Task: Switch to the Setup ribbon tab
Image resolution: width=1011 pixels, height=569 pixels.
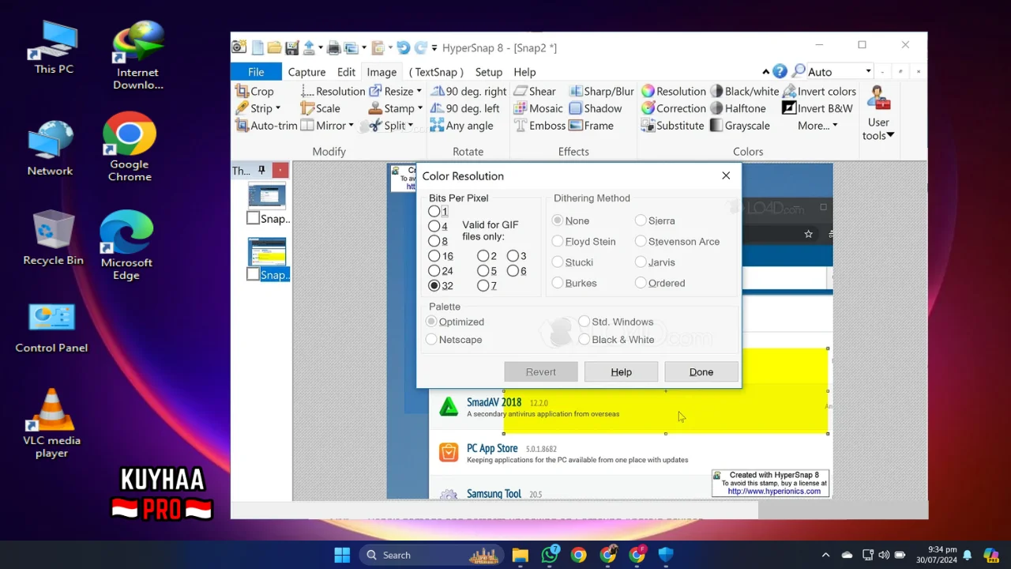Action: coord(488,72)
